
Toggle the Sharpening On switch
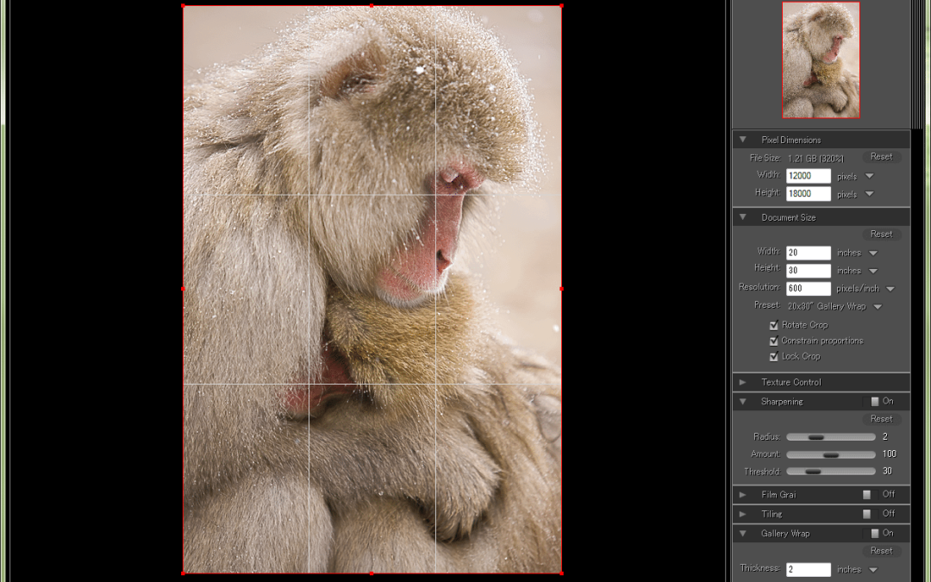coord(875,402)
